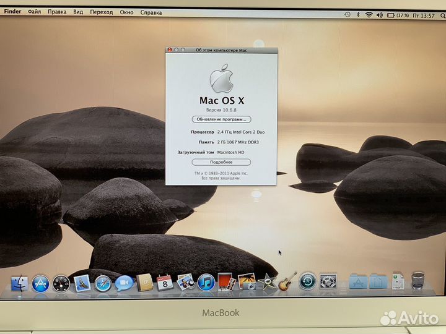Launch Safari compass icon
The width and height of the screenshot is (446, 334).
tap(103, 284)
